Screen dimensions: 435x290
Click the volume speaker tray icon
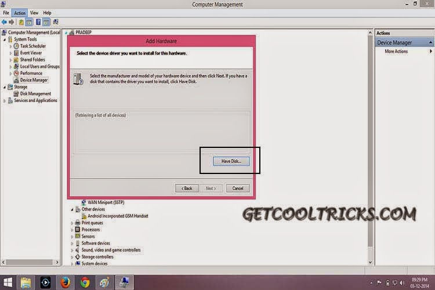point(402,283)
